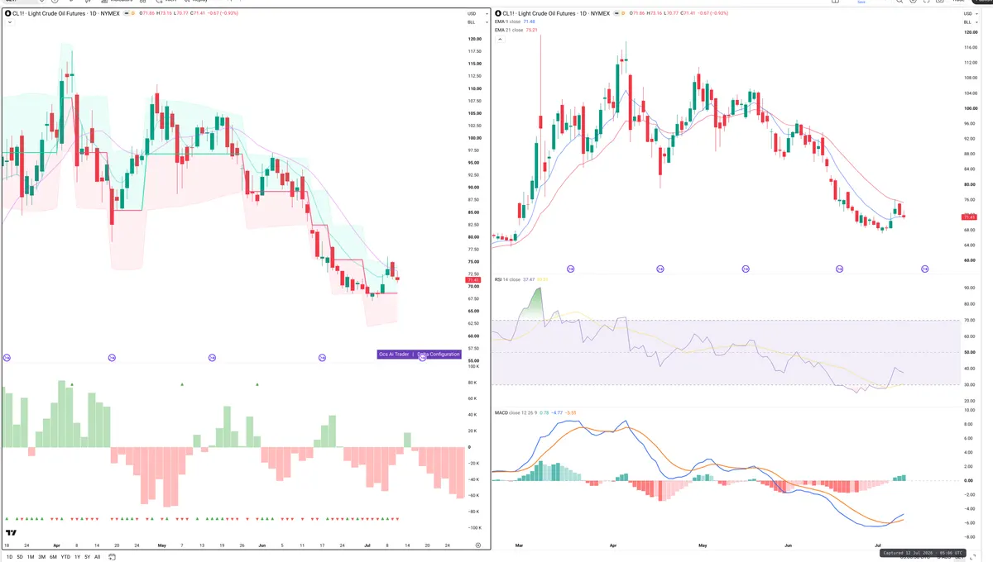Select the 5D date range
Image resolution: width=993 pixels, height=562 pixels.
pyautogui.click(x=20, y=557)
